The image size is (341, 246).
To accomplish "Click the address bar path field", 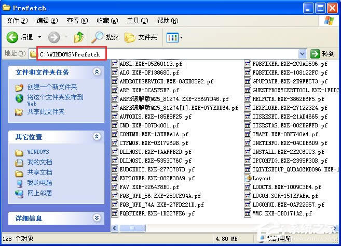I will [x=166, y=54].
